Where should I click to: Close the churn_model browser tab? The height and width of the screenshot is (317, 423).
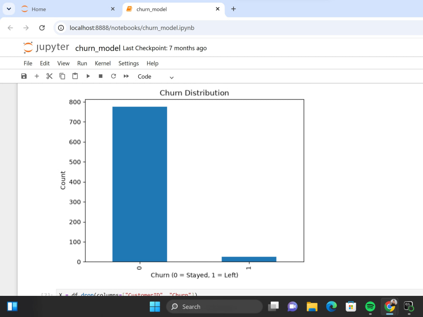coord(218,9)
